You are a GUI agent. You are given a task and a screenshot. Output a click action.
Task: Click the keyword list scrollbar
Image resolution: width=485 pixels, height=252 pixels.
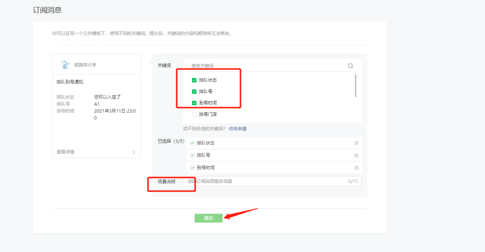[355, 86]
